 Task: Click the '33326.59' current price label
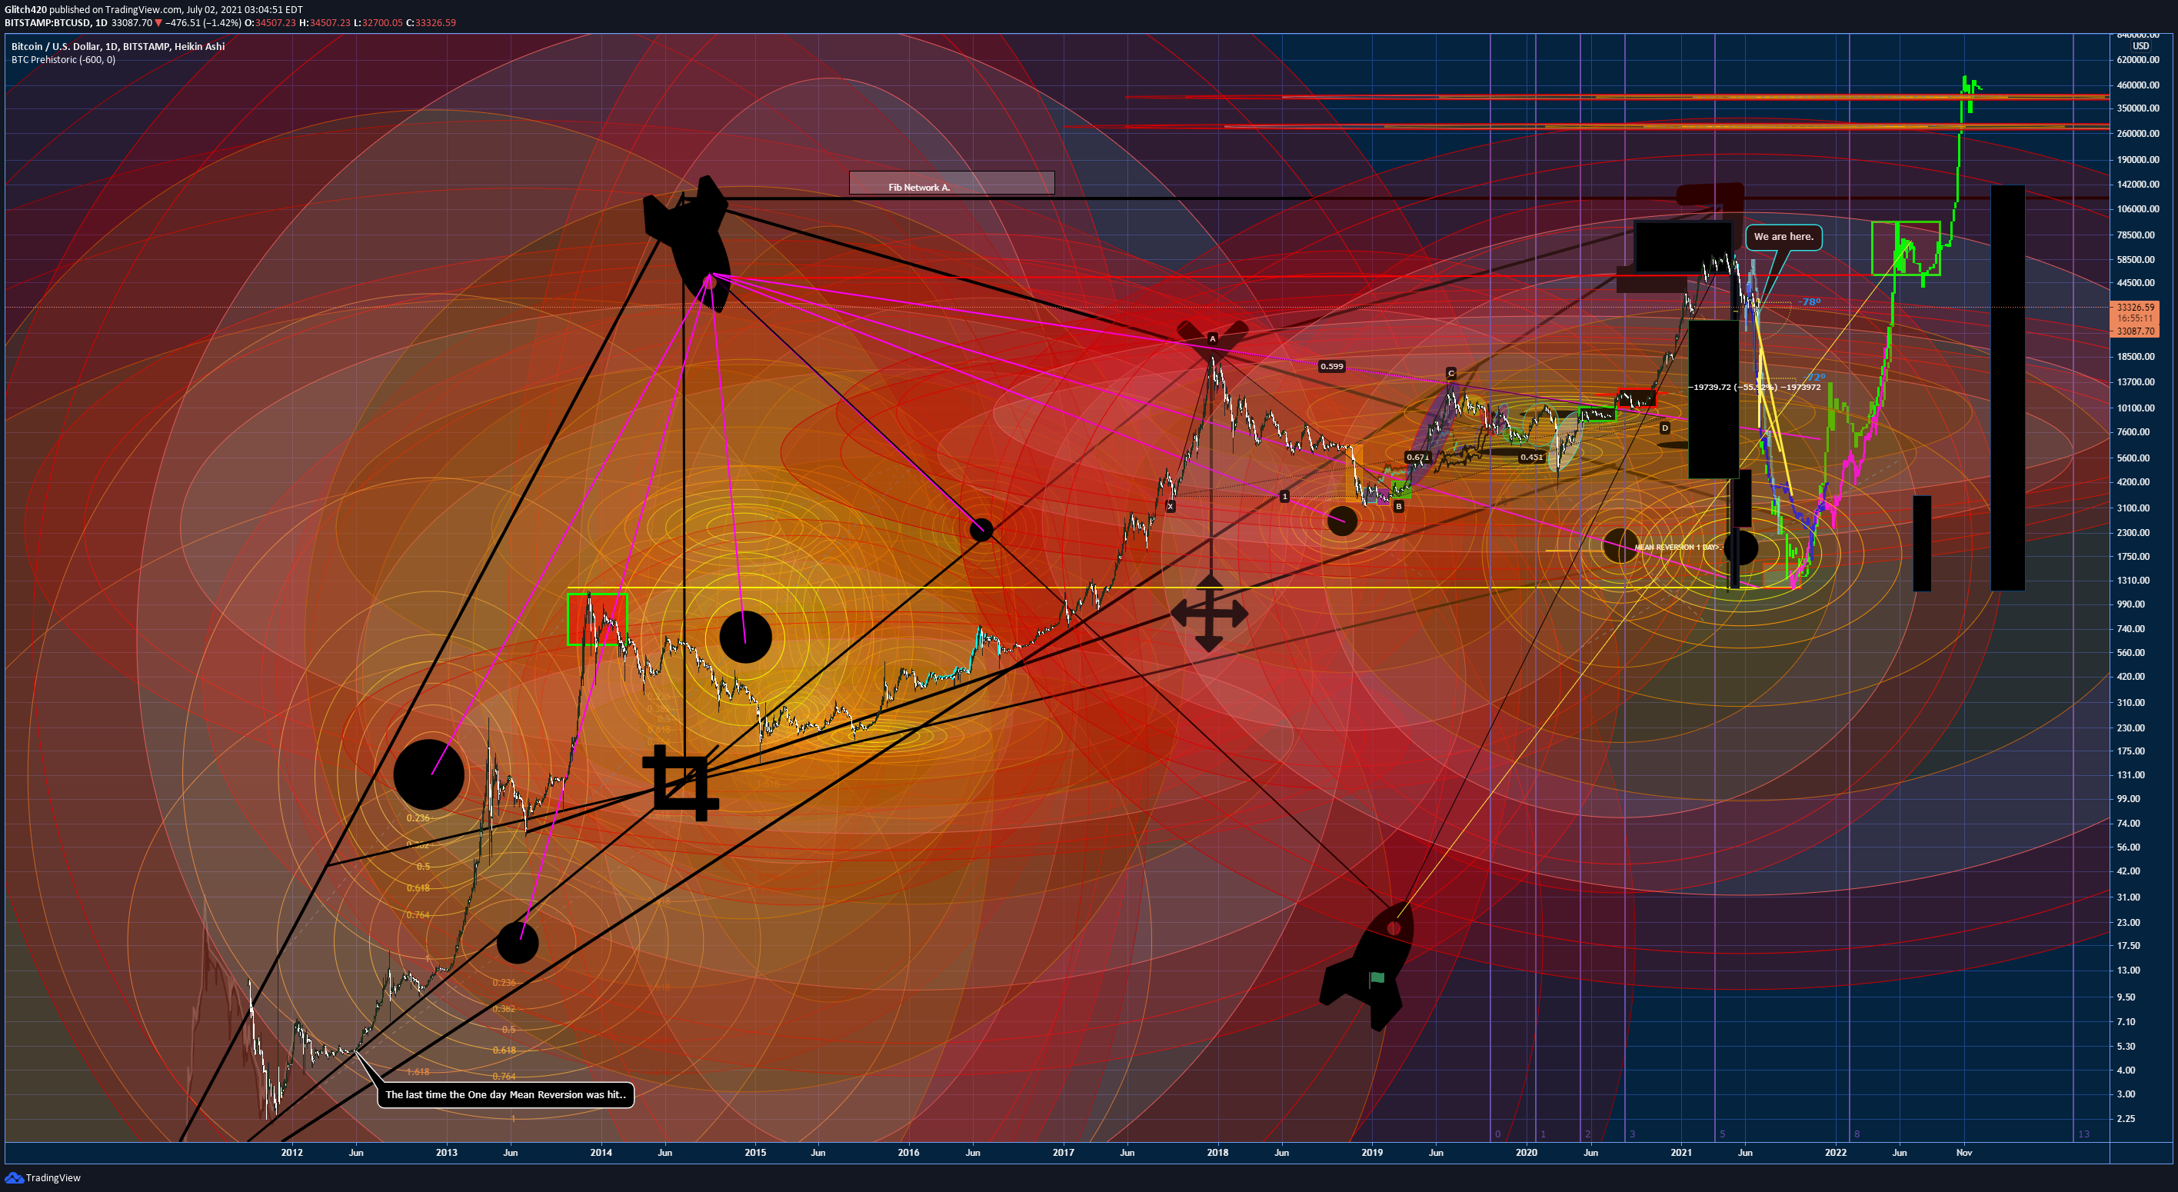[x=2135, y=308]
